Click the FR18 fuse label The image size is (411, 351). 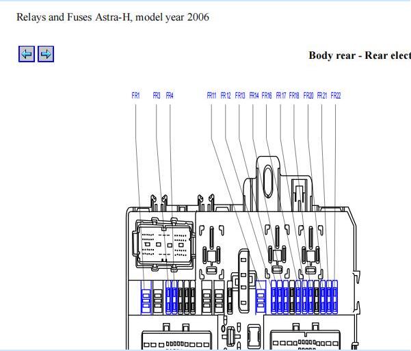click(294, 96)
